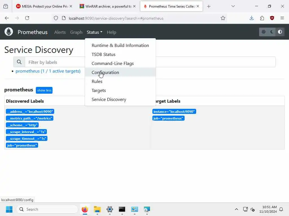This screenshot has height=216, width=289.
Task: Show hidden tray icons chevron
Action: coord(237,209)
